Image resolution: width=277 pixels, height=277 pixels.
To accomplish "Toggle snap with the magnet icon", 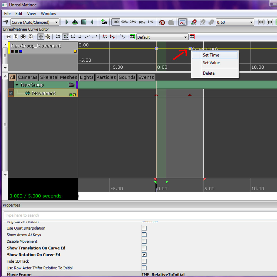I will pyautogui.click(x=194, y=22).
